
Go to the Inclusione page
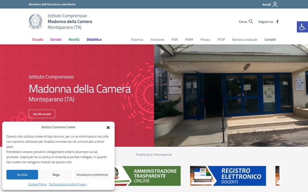point(157,40)
